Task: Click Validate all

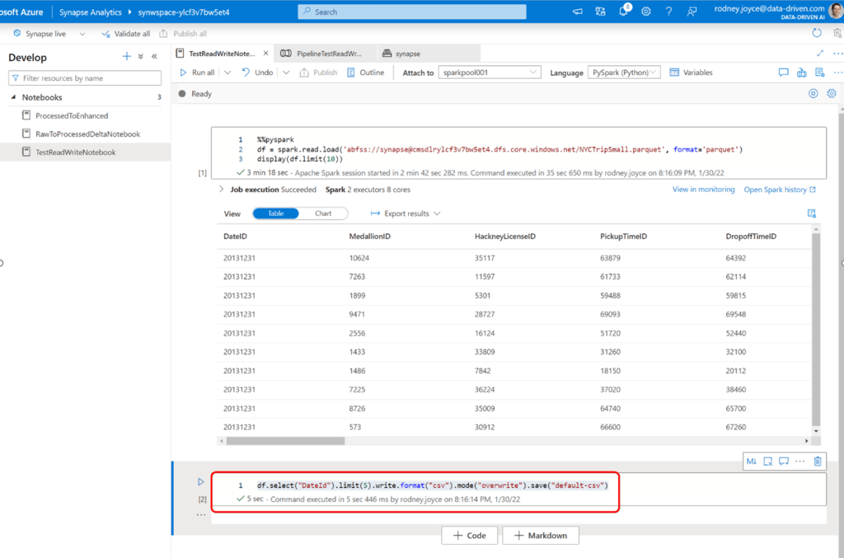Action: click(x=125, y=34)
